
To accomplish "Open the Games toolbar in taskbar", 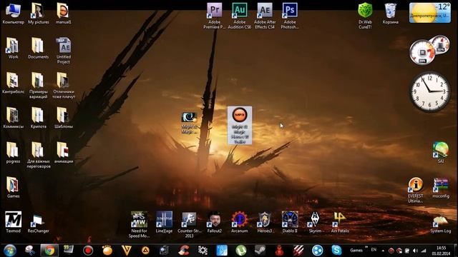I will tap(356, 251).
